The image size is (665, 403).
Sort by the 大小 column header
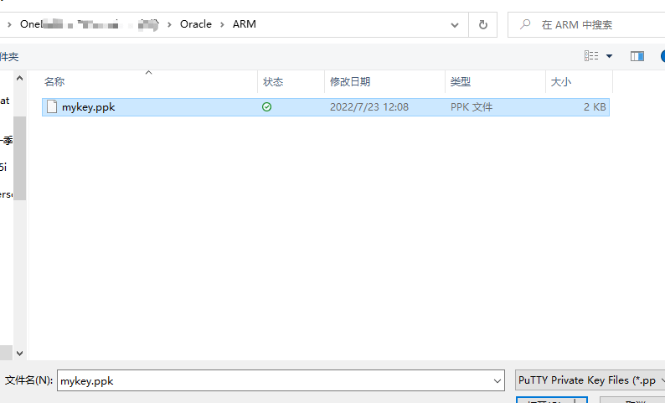(580, 81)
